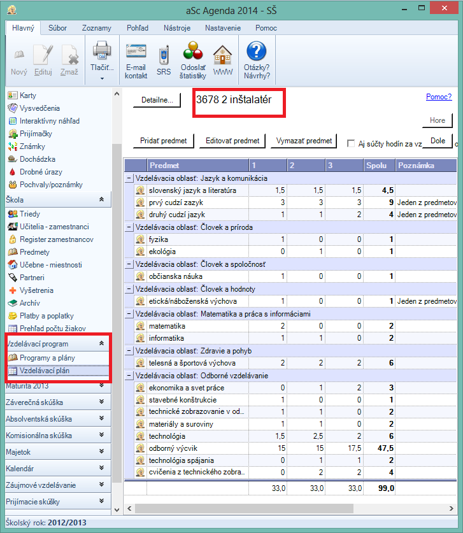Open Drobné úrazy item
This screenshot has height=533, width=463.
pos(35,172)
